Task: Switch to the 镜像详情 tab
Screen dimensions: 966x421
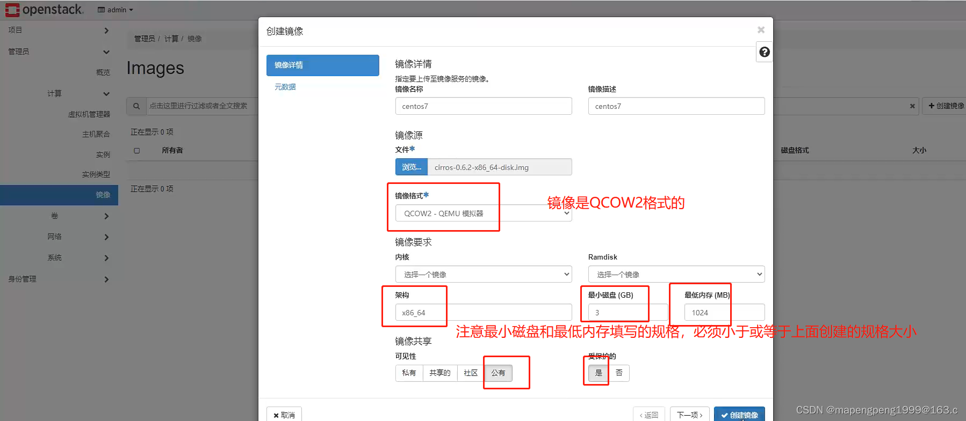Action: [x=323, y=65]
